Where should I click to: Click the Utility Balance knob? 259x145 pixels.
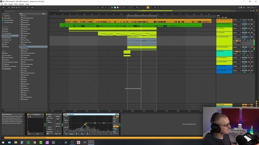(58, 129)
